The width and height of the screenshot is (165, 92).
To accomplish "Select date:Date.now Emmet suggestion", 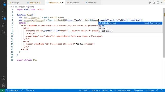I will click(130, 23).
